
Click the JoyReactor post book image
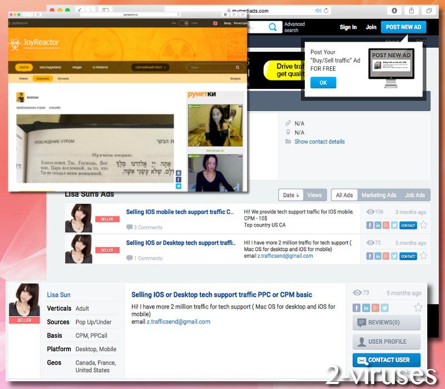[95, 148]
